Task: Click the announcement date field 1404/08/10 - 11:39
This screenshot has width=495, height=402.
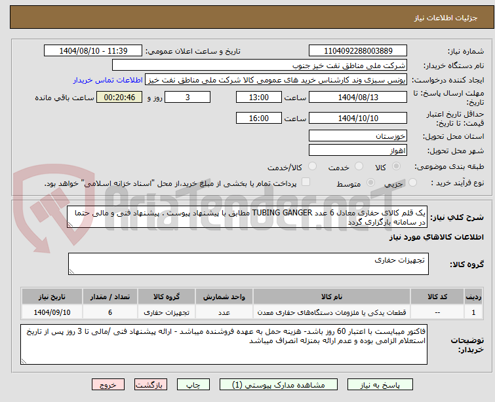Action: pyautogui.click(x=93, y=51)
